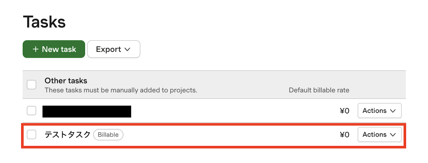Expand the Actions dropdown for テストタスク

click(379, 134)
